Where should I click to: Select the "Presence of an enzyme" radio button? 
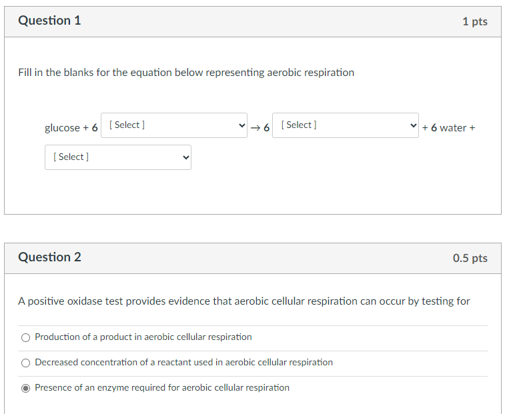point(26,388)
